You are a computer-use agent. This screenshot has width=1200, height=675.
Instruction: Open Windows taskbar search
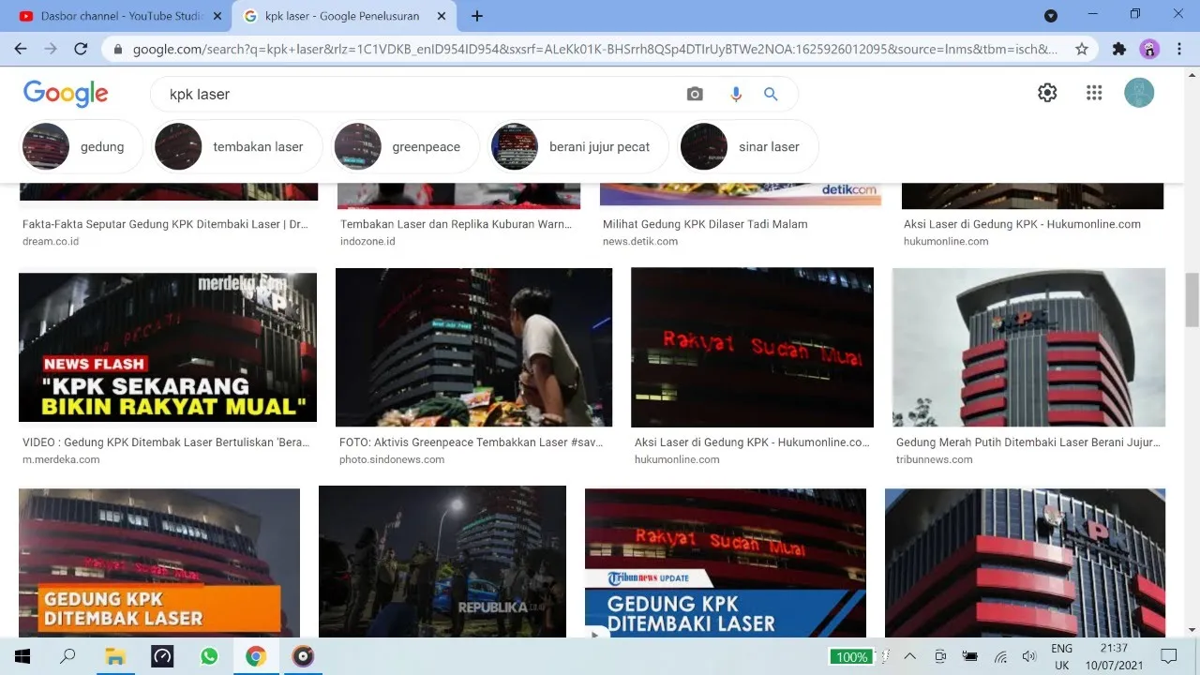tap(67, 656)
